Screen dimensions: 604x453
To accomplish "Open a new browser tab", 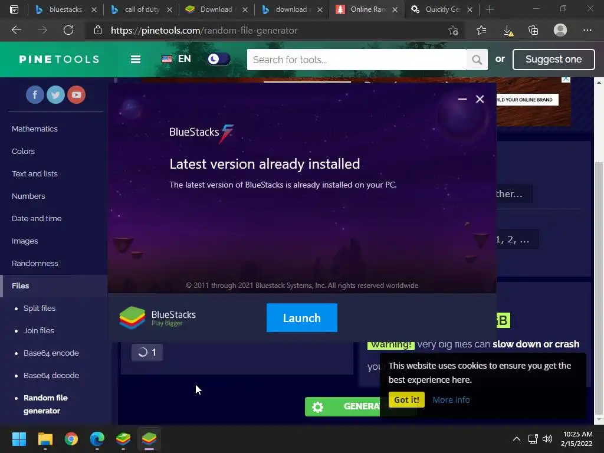I will click(x=490, y=9).
